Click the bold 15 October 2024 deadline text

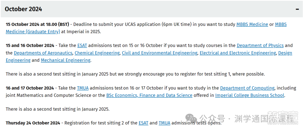pyautogui.click(x=37, y=24)
